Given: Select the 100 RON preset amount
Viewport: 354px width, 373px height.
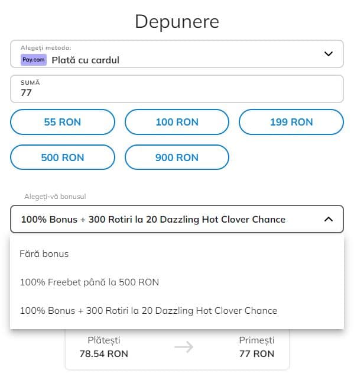Looking at the screenshot, I should pos(177,122).
